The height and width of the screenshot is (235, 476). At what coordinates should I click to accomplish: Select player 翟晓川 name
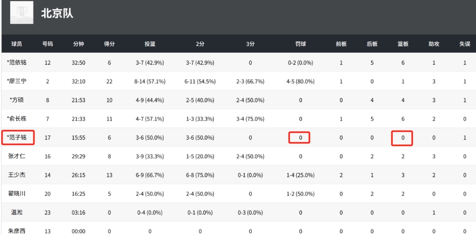(x=17, y=193)
